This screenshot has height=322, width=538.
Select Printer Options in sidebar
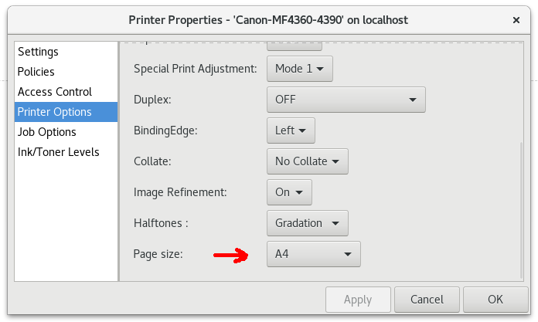click(66, 112)
